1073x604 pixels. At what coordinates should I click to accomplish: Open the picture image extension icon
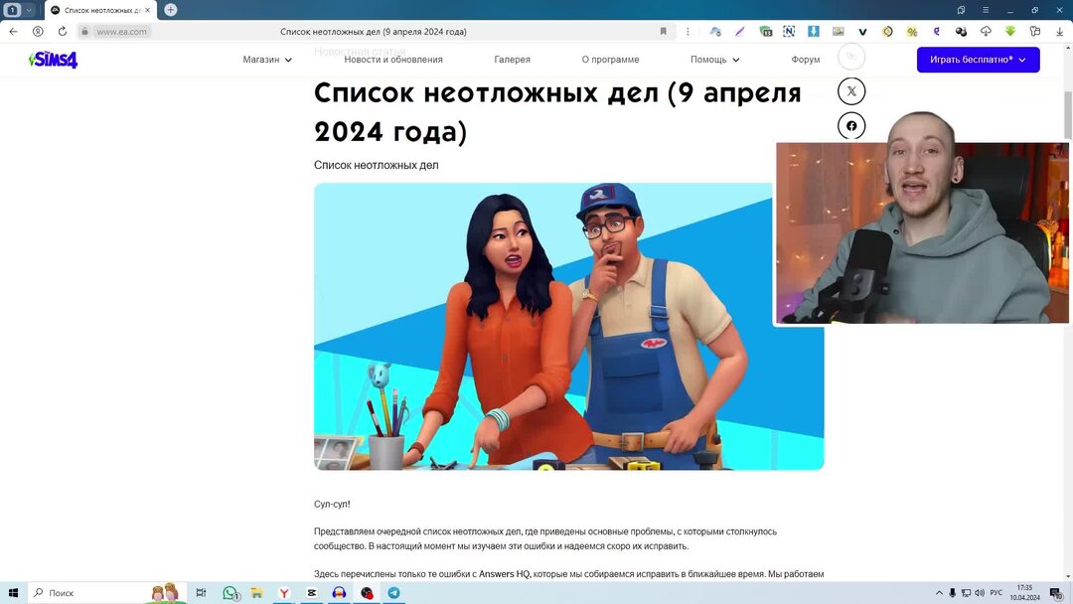[838, 32]
